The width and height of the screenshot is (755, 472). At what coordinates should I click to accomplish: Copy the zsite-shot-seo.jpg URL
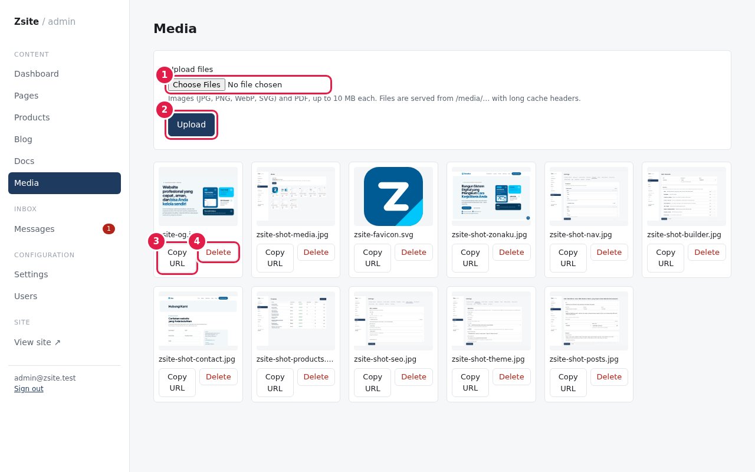tap(373, 382)
